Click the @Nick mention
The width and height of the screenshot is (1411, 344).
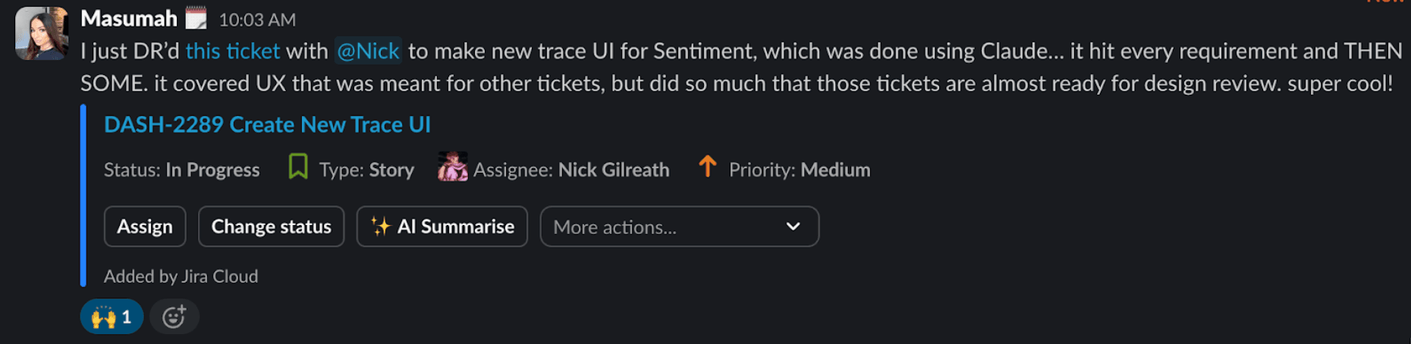tap(368, 51)
